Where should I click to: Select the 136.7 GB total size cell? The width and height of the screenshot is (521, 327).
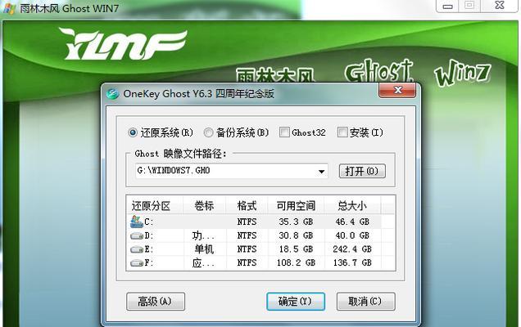pyautogui.click(x=352, y=262)
